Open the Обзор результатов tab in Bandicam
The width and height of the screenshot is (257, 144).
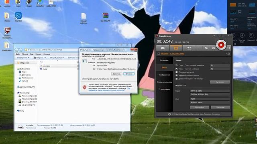pos(164,82)
